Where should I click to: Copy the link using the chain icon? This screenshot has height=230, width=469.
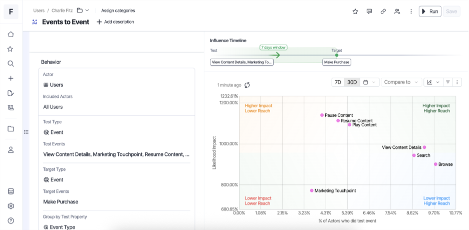click(383, 11)
